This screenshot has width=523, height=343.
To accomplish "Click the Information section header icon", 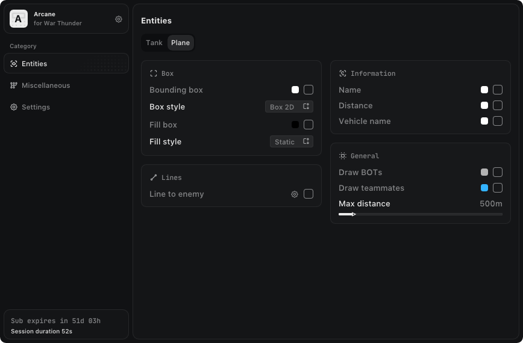I will pos(343,73).
